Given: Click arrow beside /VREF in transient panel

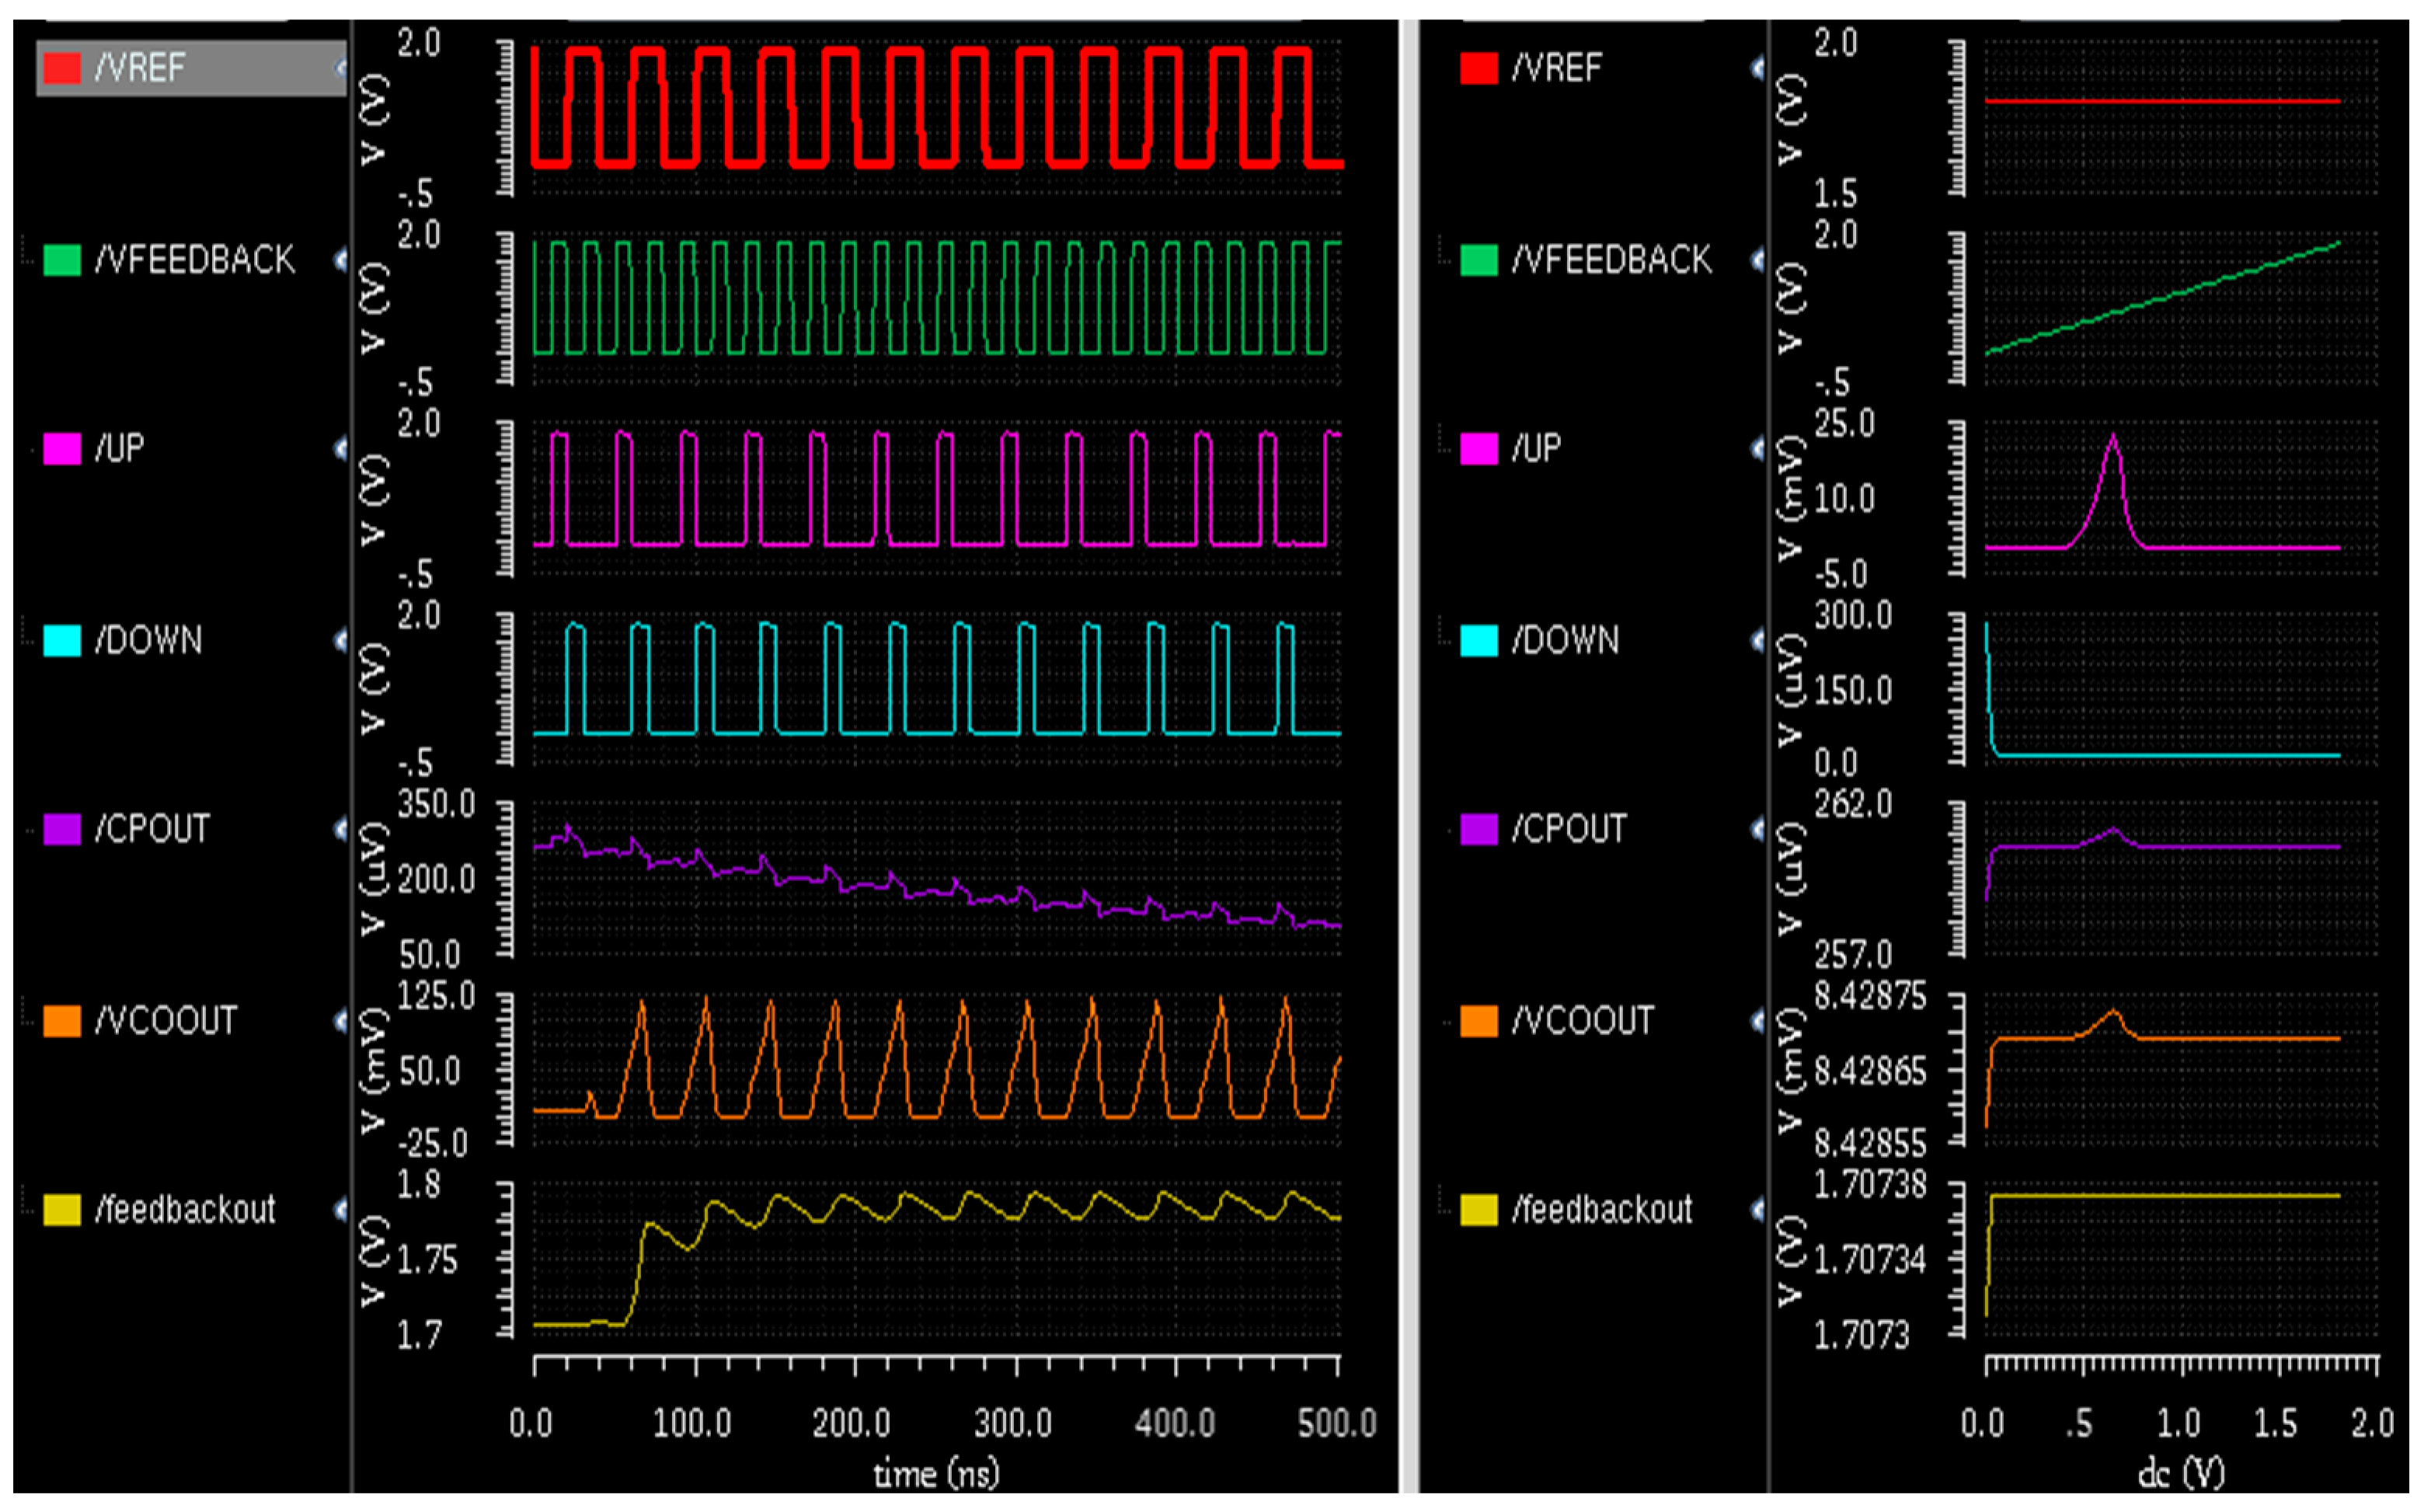Looking at the screenshot, I should coord(341,68).
